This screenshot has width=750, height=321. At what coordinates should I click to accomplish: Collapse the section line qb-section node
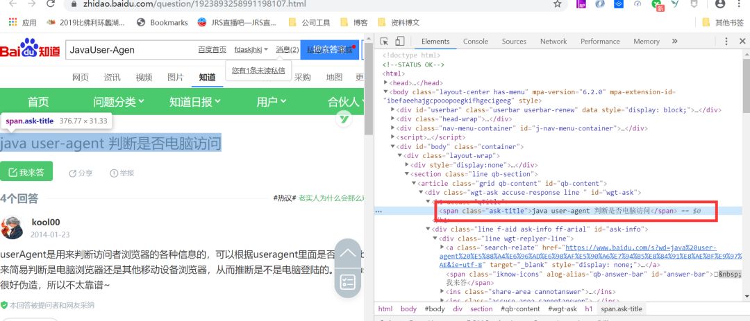(406, 174)
